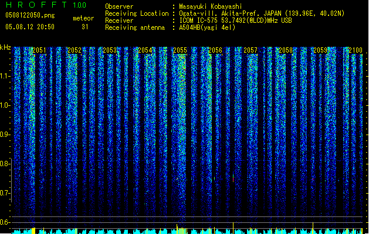Click the 0.6 kHz axis tick label

[x=5, y=222]
